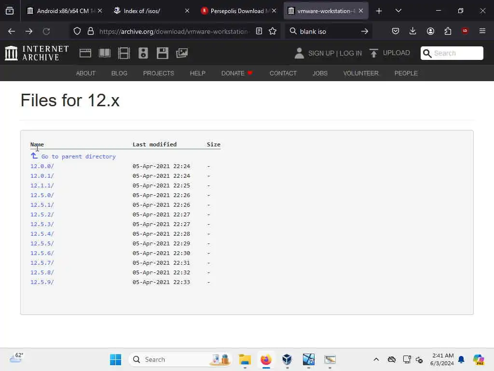Click taskbar Search box
494x371 pixels.
(x=180, y=359)
